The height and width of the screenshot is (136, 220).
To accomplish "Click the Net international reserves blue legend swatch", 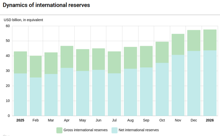I will [x=114, y=130].
